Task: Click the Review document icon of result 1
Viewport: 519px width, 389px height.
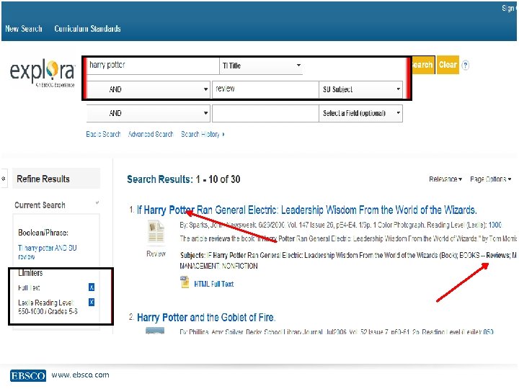Action: pyautogui.click(x=156, y=233)
